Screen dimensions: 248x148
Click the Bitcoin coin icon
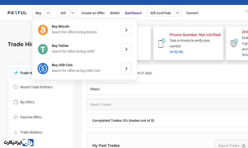pos(43,30)
